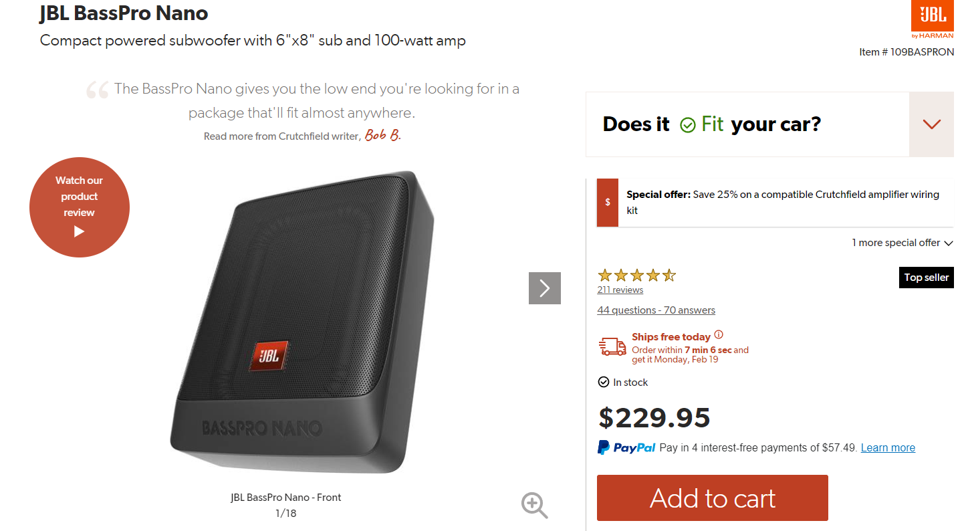
Task: Click the red dollar special offer icon
Action: pyautogui.click(x=607, y=202)
